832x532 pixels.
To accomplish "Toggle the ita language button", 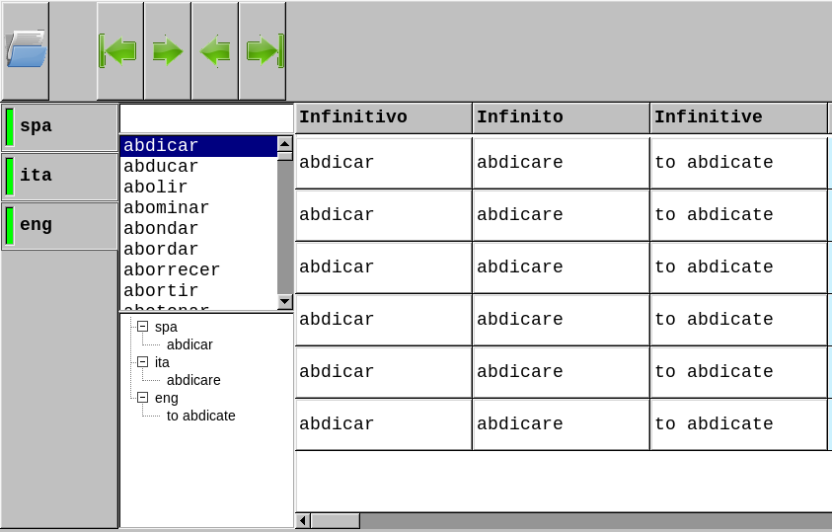I will pos(59,177).
